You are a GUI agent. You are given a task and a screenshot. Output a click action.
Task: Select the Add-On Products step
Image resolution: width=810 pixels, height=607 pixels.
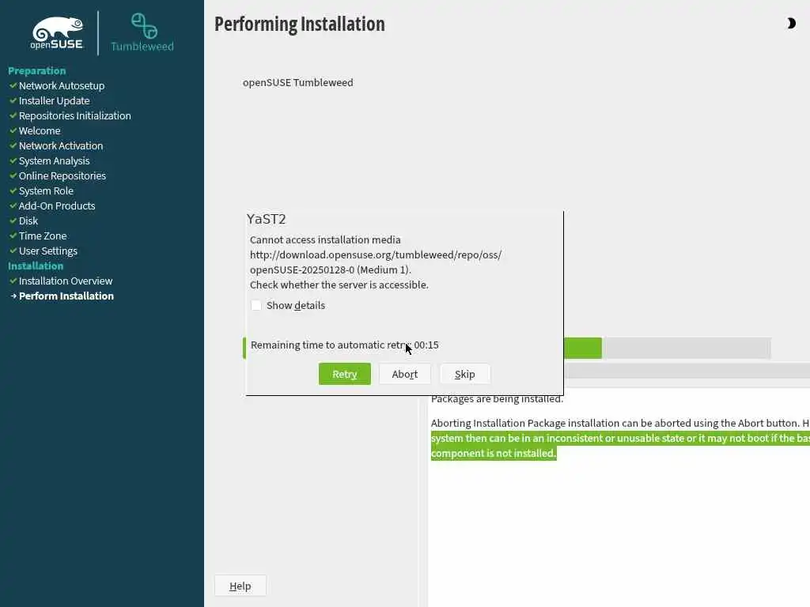point(57,205)
